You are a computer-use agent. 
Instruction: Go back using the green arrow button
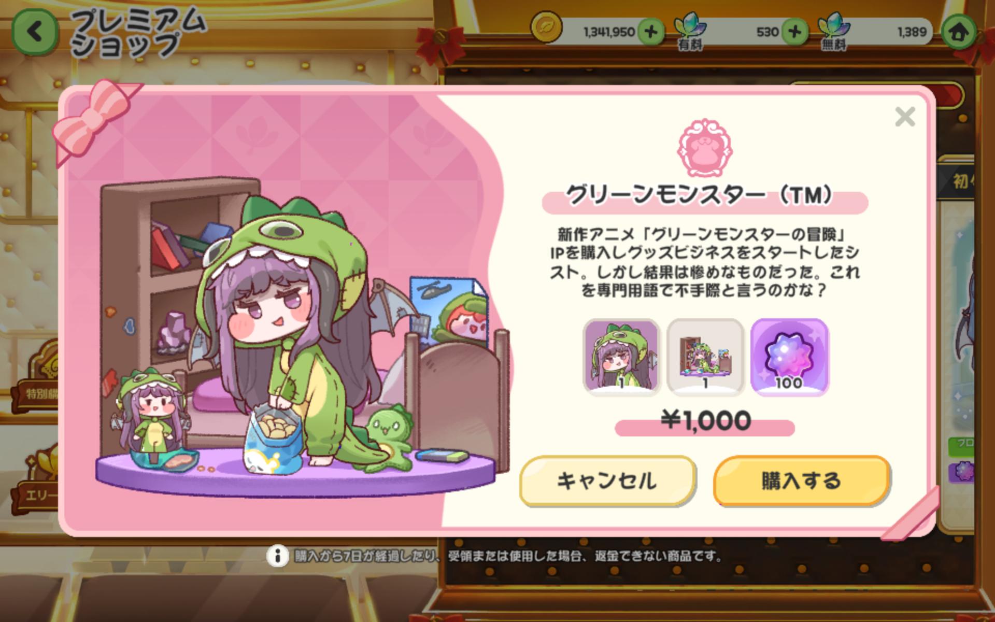[34, 32]
